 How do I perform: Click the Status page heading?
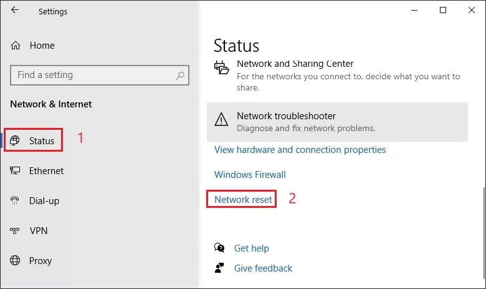pos(236,46)
